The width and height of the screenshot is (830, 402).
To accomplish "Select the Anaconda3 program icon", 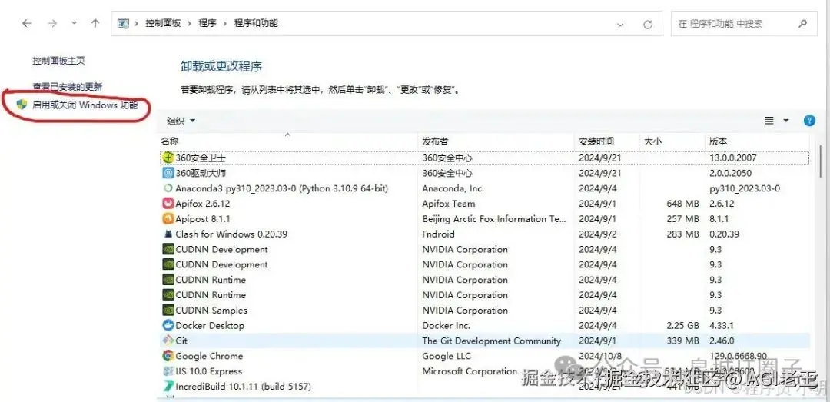I will pos(168,188).
